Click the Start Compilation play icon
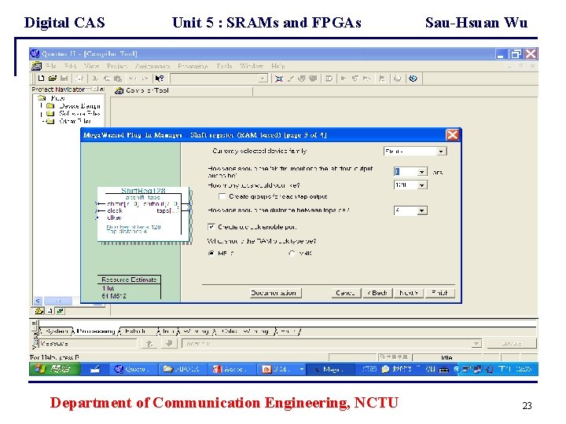The image size is (566, 424). tap(344, 79)
